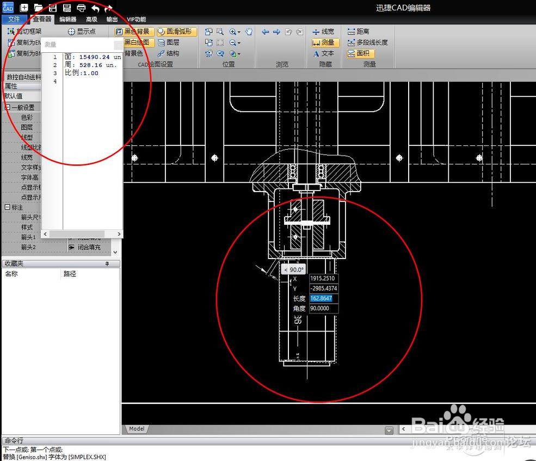Open the zoom in dropdown arrow

point(239,32)
